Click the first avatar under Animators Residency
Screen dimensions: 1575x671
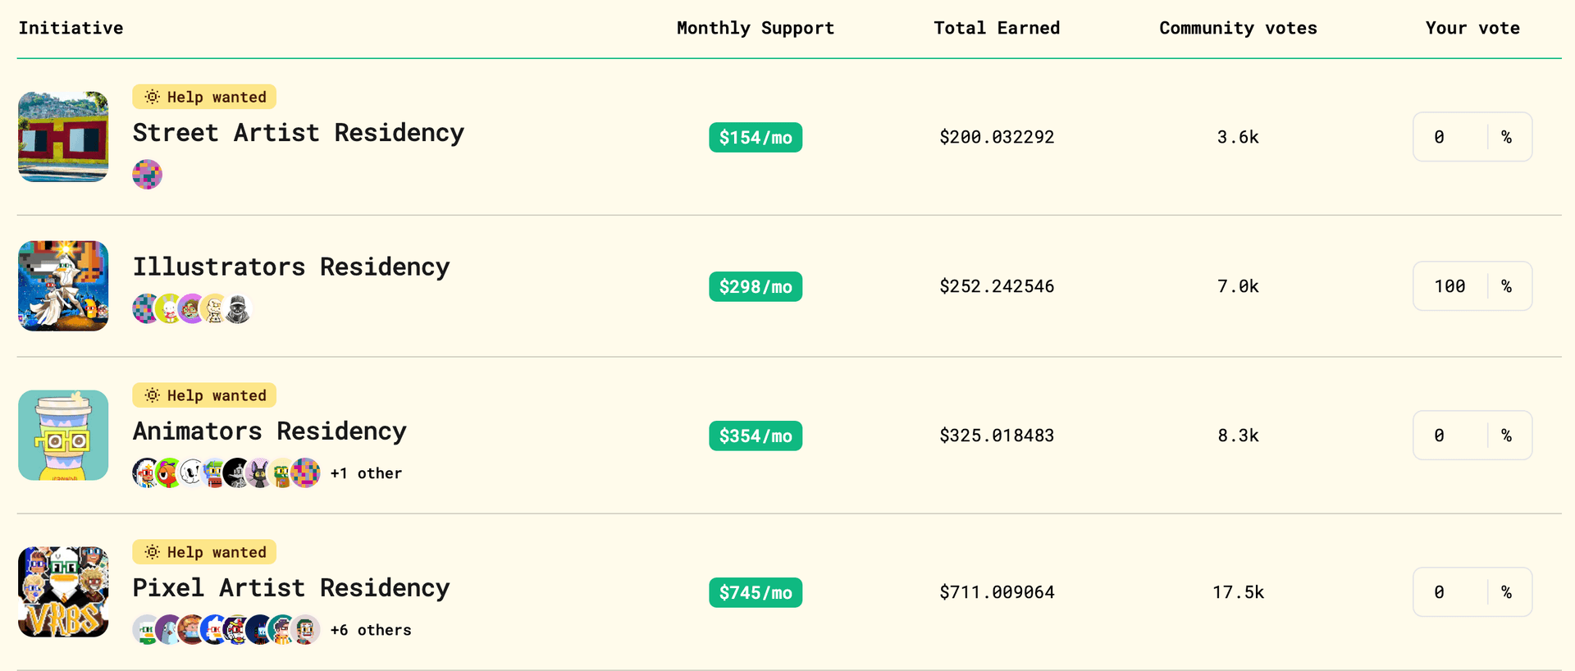point(146,473)
